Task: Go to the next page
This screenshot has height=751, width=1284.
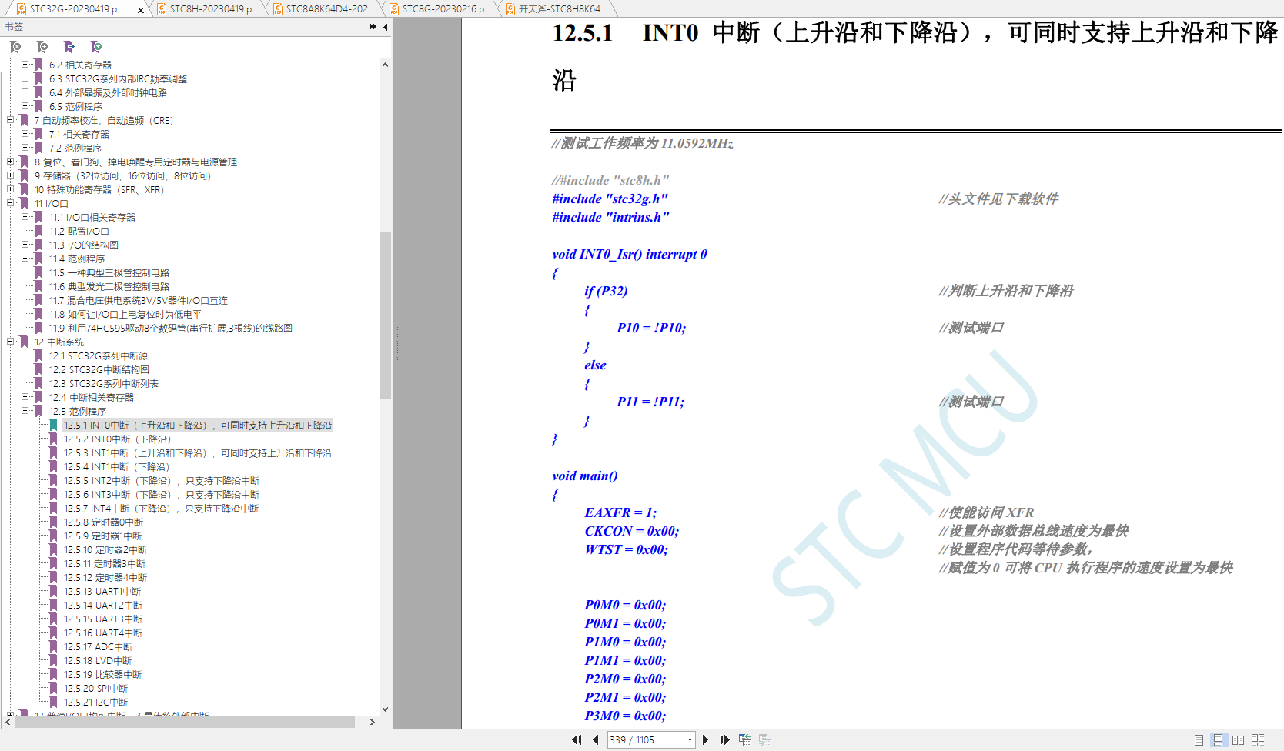Action: pos(705,739)
